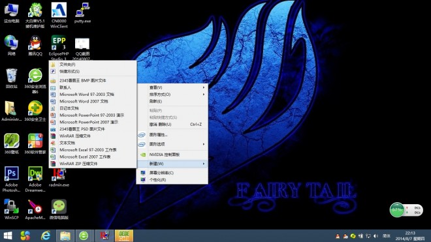Open the 回收站 recycle bin
Viewport: 431px width, 242px height.
click(x=11, y=78)
